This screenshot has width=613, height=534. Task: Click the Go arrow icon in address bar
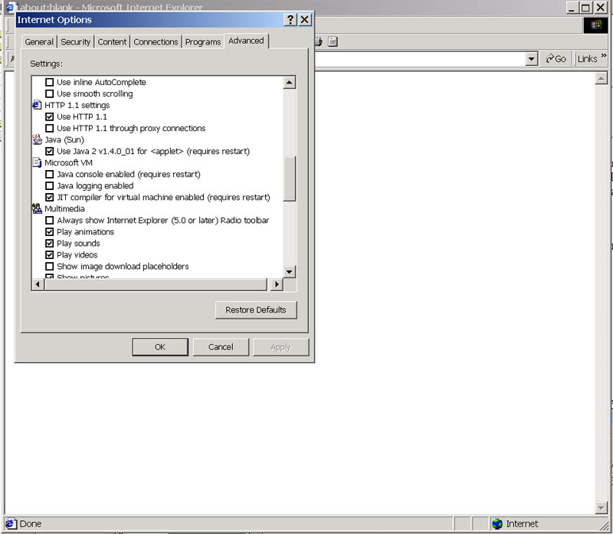[x=549, y=59]
